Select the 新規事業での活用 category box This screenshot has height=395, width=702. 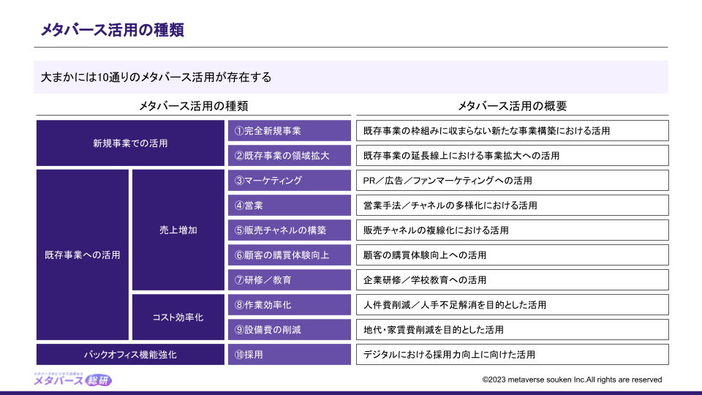(129, 143)
